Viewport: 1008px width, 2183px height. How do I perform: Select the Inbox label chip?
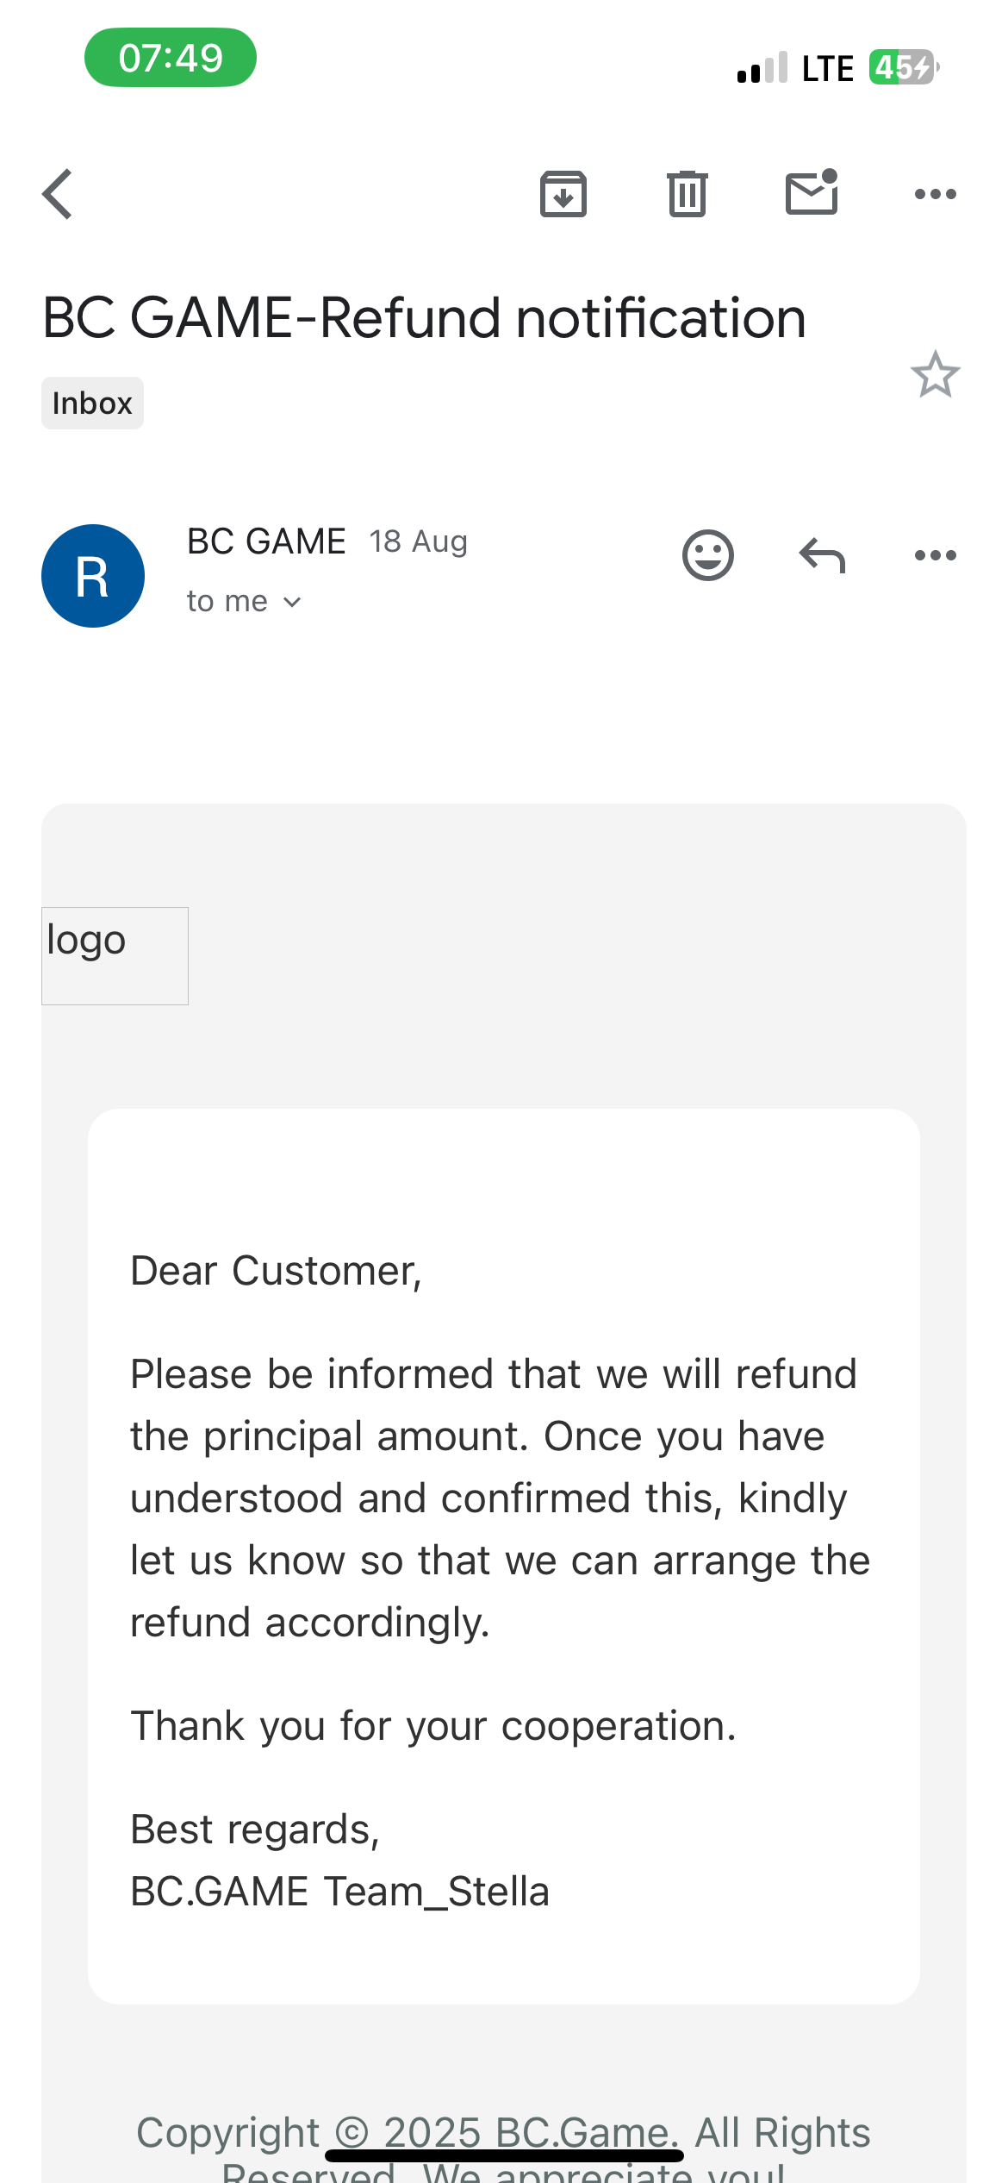pos(92,403)
